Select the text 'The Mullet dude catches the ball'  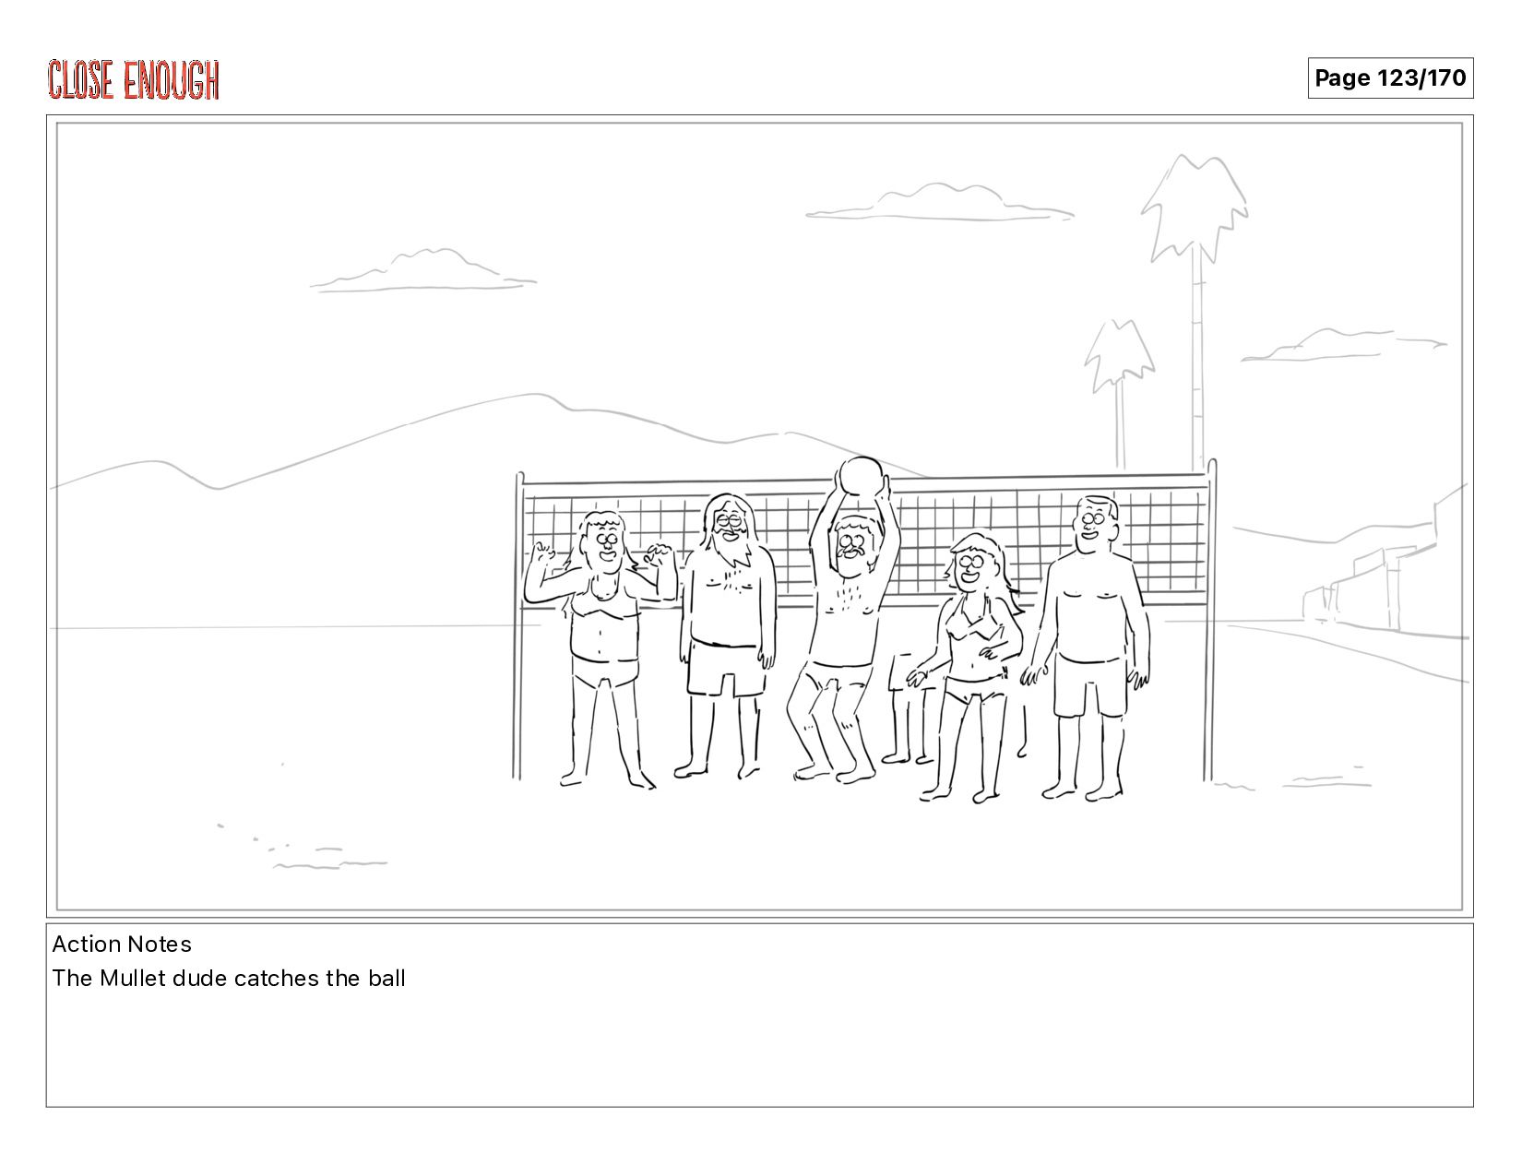229,978
